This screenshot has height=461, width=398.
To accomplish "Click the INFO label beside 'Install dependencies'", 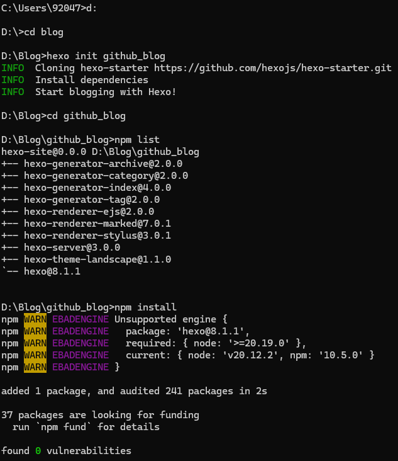I will click(13, 80).
